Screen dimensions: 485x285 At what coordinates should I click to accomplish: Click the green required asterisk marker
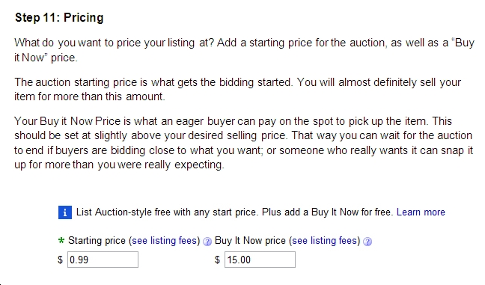click(x=61, y=240)
